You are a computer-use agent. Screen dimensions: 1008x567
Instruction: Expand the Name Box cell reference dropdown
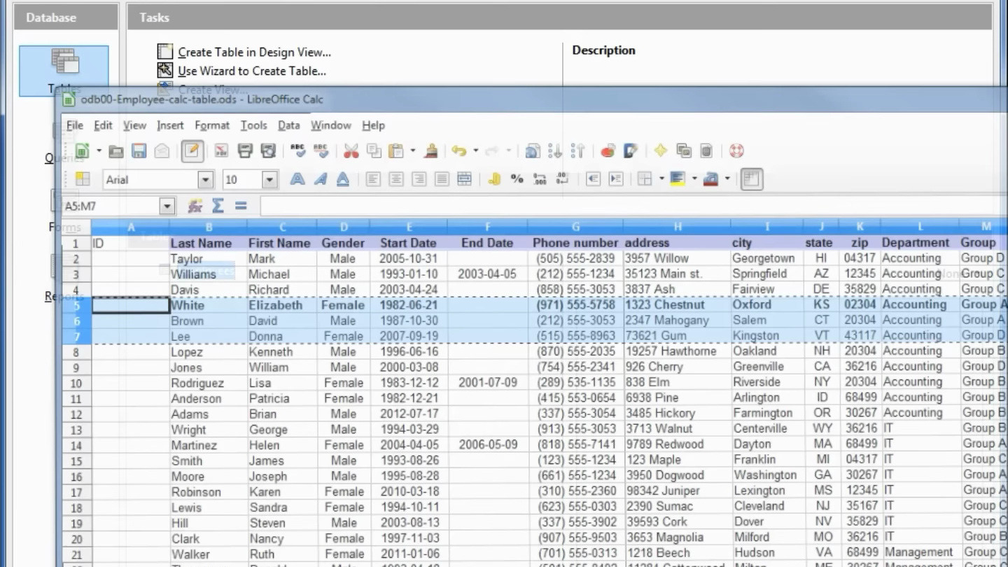[167, 206]
